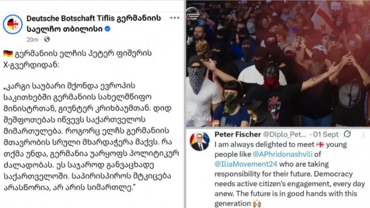This screenshot has width=370, height=208.
Task: Click the Georgian quote text of the post
Action: 91,136
